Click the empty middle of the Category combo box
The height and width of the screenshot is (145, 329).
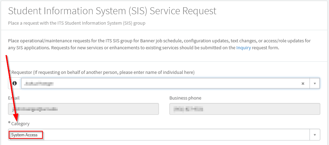point(174,135)
